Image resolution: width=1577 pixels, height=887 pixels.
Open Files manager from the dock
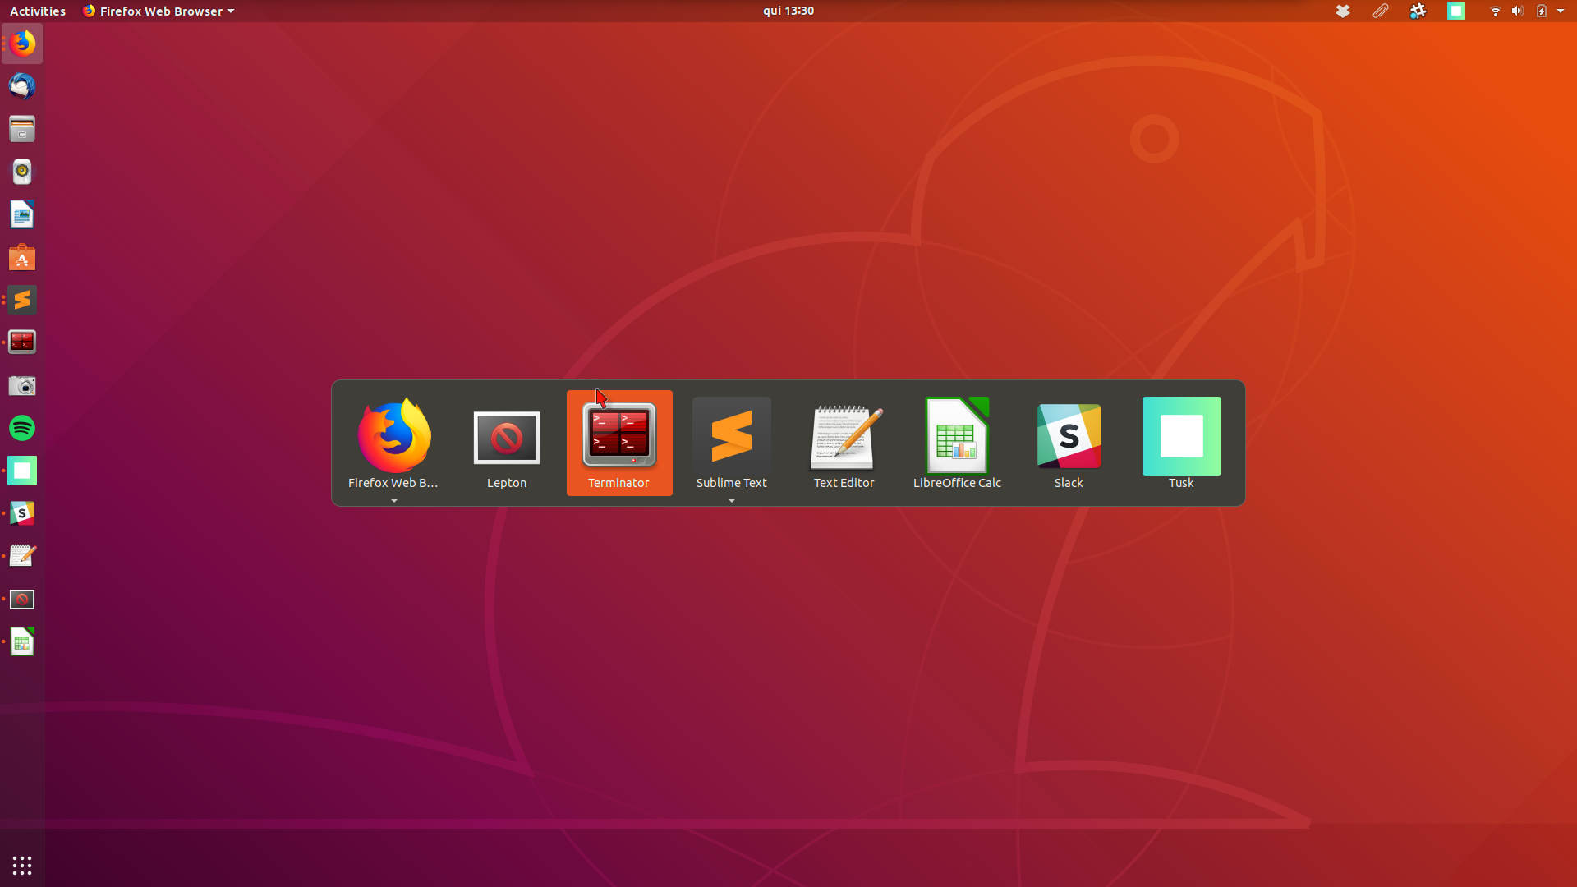tap(22, 129)
